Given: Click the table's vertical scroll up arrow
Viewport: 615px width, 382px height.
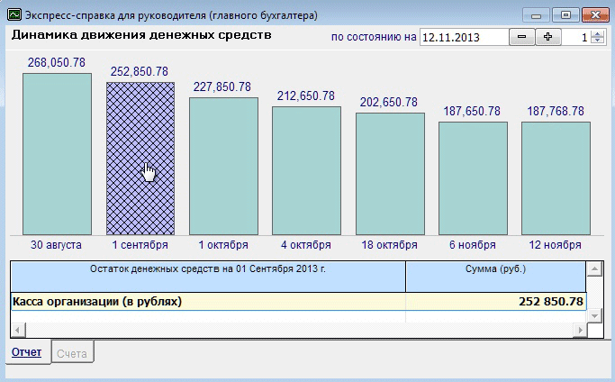Looking at the screenshot, I should pos(594,268).
